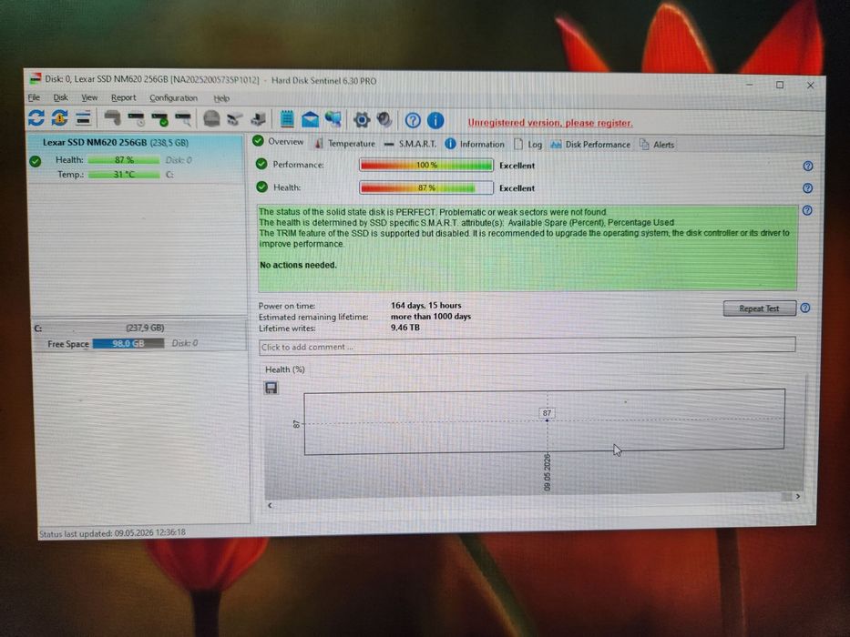
Task: Switch to the Disk Performance tab
Action: pos(591,145)
